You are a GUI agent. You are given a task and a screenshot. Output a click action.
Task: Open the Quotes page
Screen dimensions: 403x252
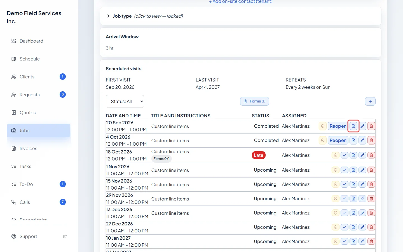[x=39, y=113]
